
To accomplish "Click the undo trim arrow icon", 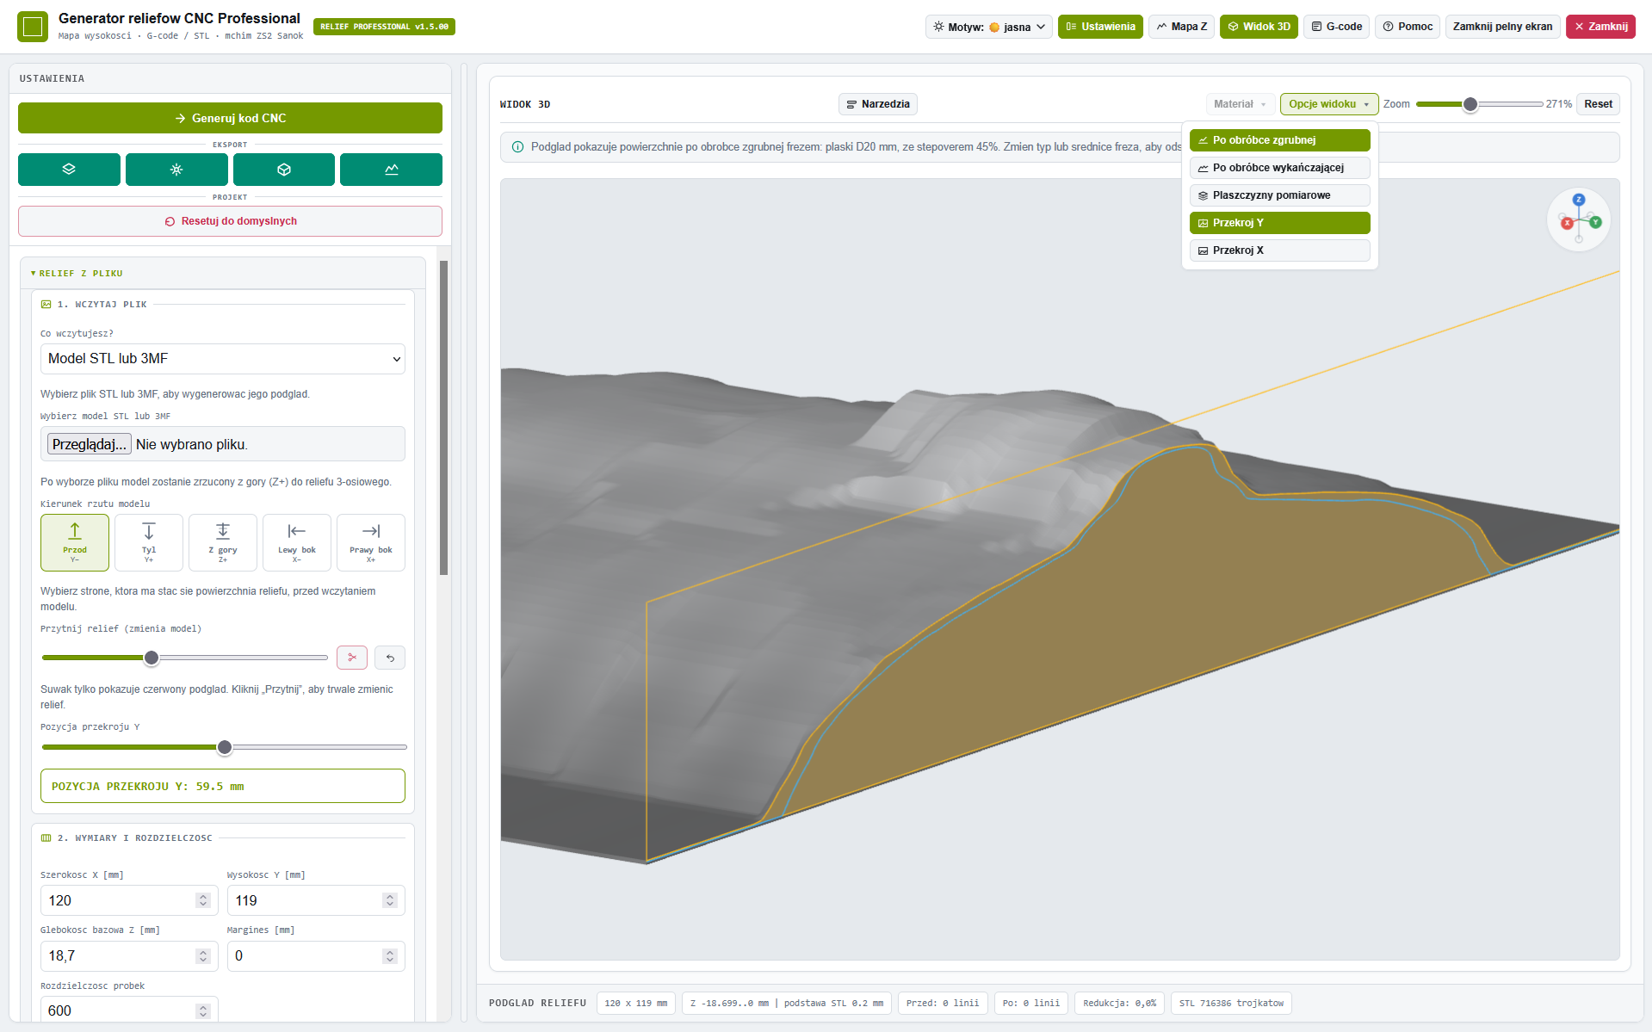I will coord(390,658).
